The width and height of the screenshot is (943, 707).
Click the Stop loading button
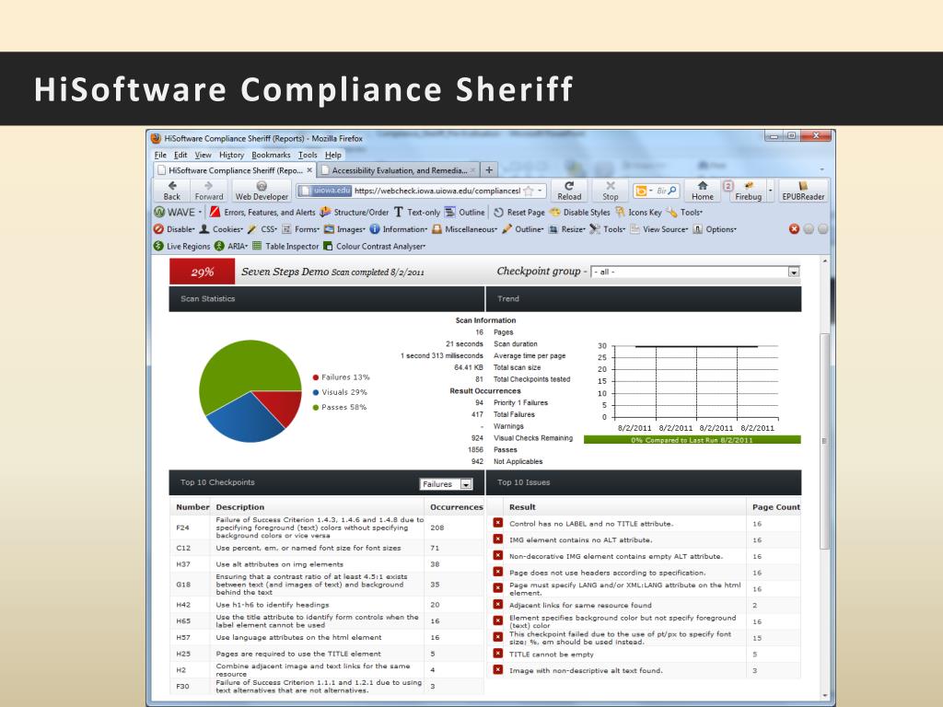[610, 191]
